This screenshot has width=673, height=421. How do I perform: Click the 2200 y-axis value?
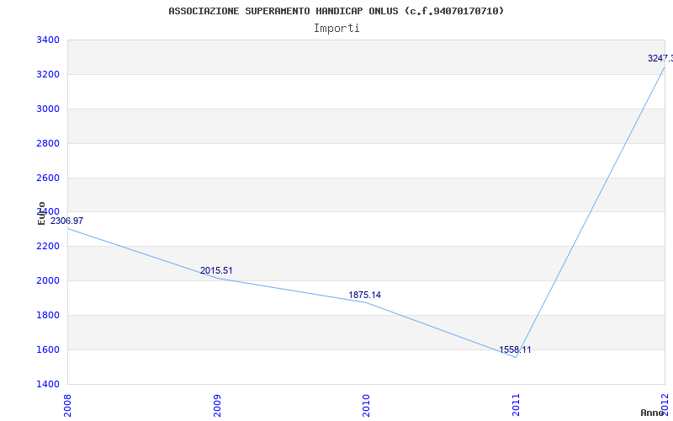[48, 246]
